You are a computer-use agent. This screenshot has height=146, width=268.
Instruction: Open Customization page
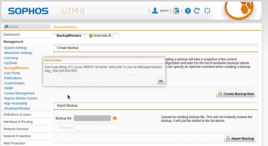pos(14,83)
